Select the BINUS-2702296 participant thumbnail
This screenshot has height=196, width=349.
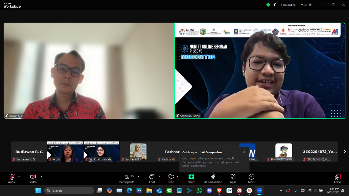[x=284, y=152]
